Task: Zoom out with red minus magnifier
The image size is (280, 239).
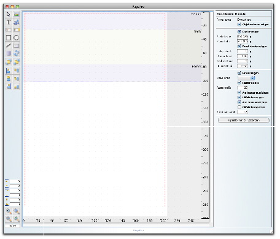Action: click(x=9, y=219)
